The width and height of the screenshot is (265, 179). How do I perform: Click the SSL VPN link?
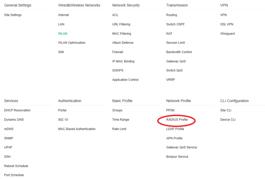[x=228, y=24]
